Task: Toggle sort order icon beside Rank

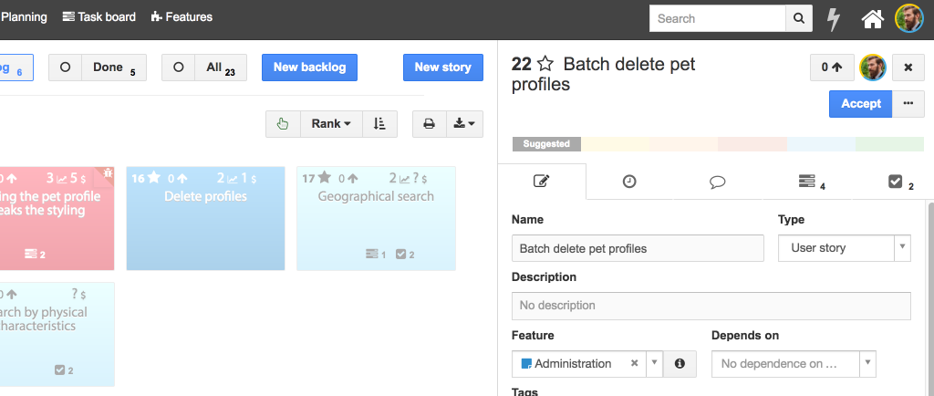Action: click(x=379, y=124)
